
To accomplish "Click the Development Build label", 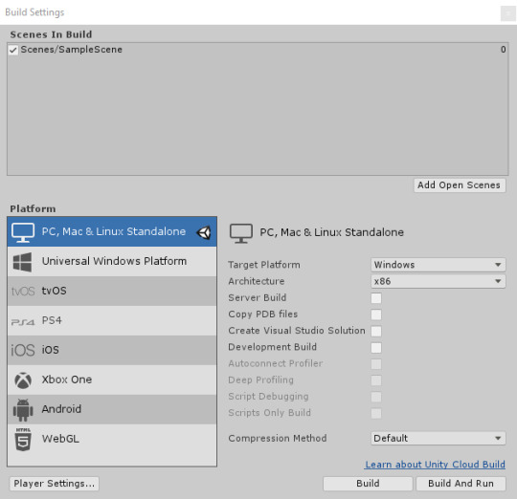I will [272, 347].
